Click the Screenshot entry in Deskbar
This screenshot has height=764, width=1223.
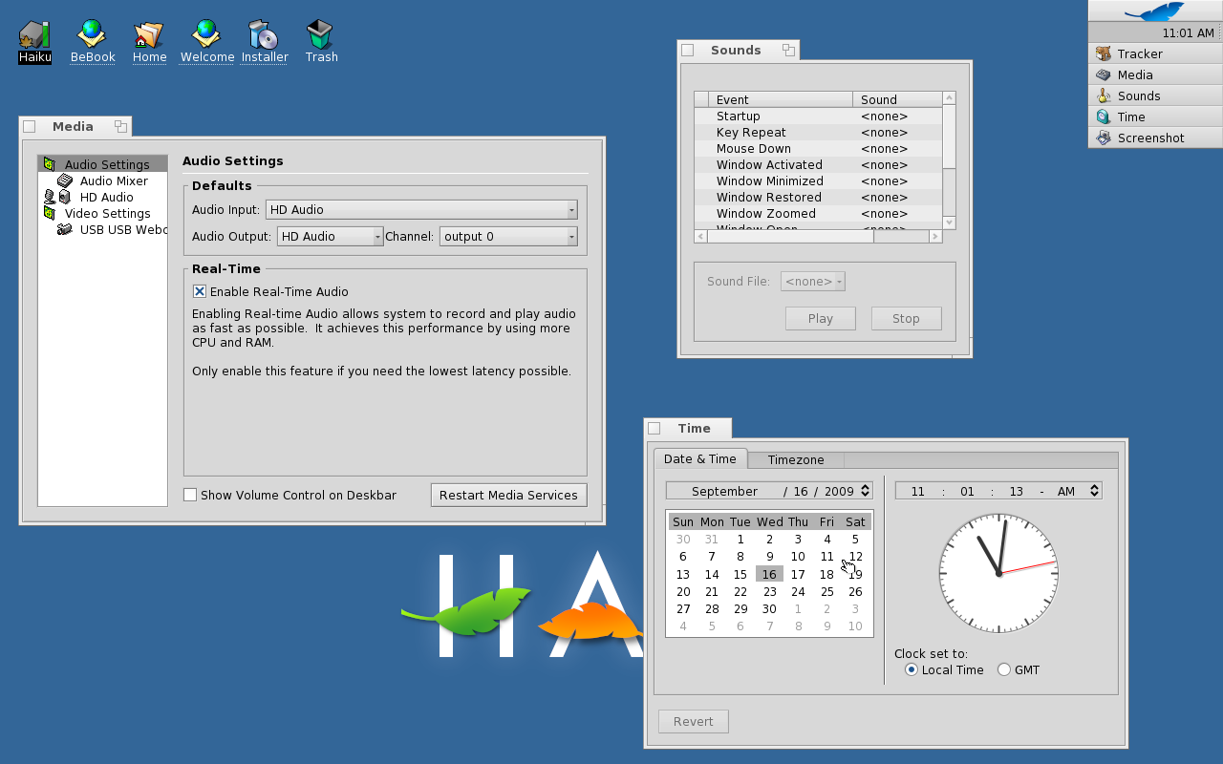(1155, 138)
